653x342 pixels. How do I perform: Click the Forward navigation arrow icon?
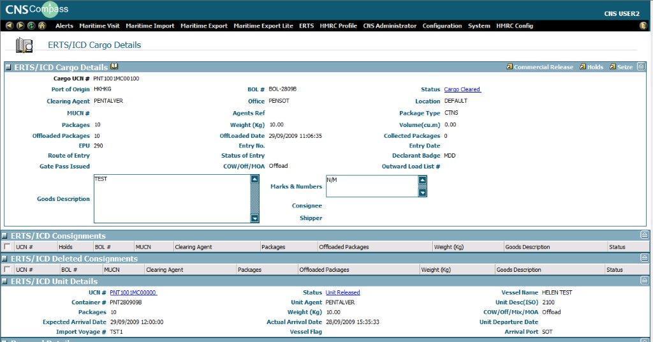point(20,26)
